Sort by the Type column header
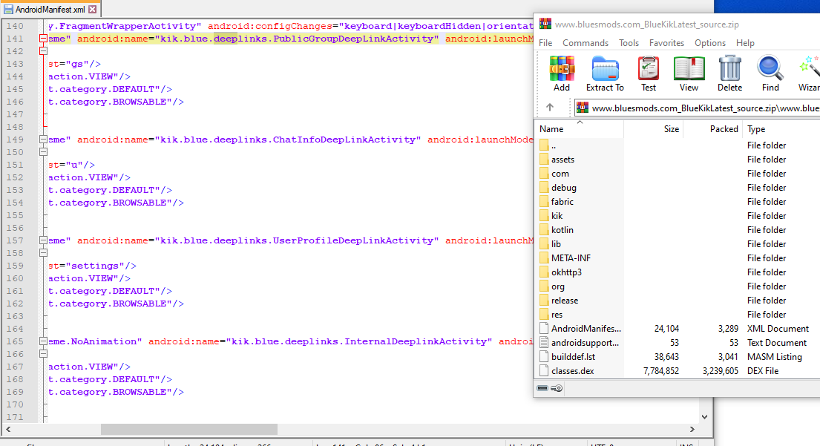 pyautogui.click(x=781, y=128)
